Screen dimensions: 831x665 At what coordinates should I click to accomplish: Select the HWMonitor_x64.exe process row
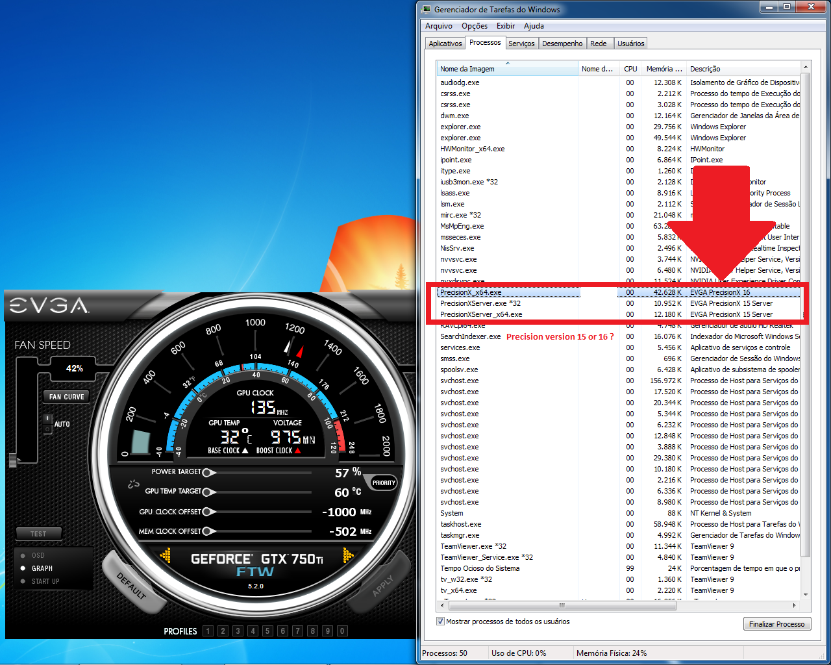[x=618, y=149]
